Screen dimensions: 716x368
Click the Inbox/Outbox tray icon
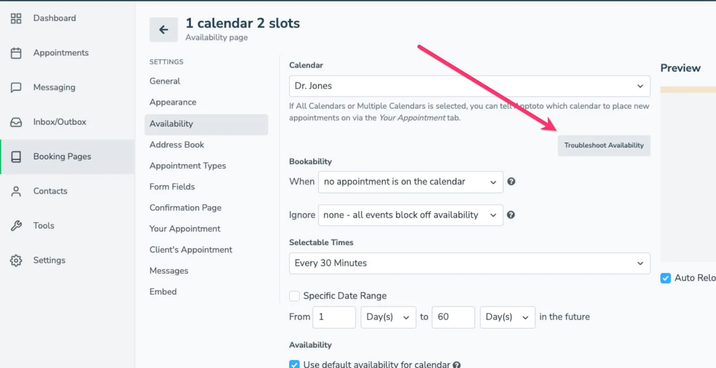click(16, 122)
